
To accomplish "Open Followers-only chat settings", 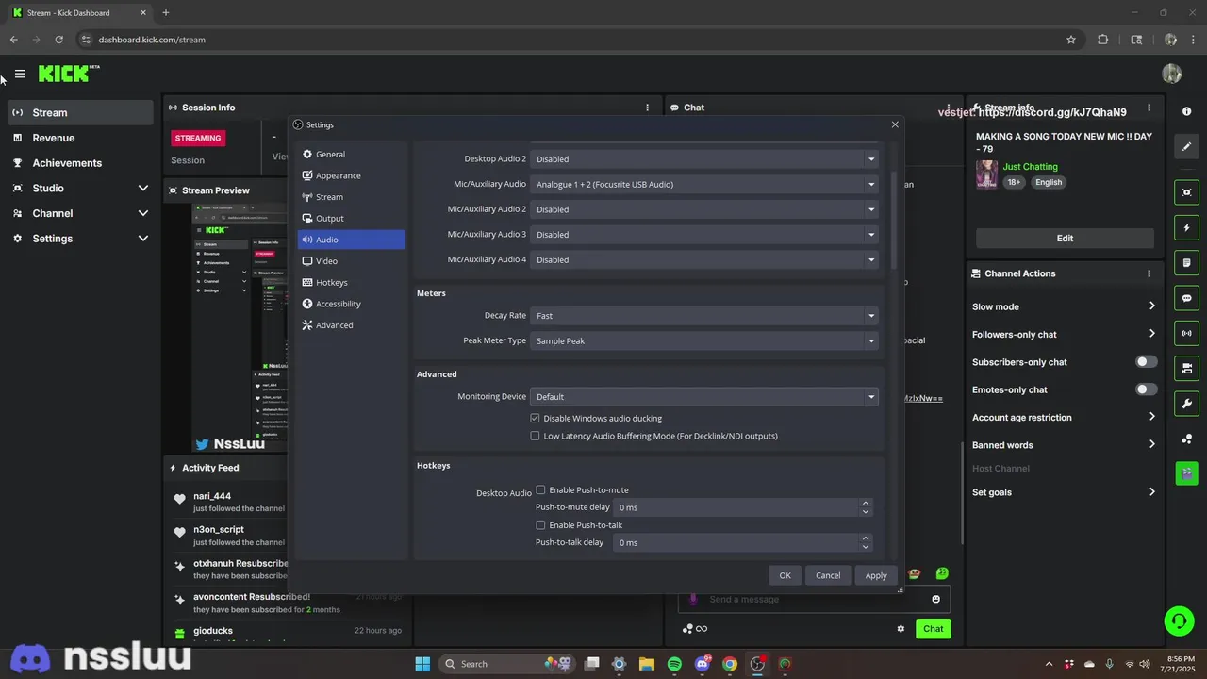I will (1064, 334).
